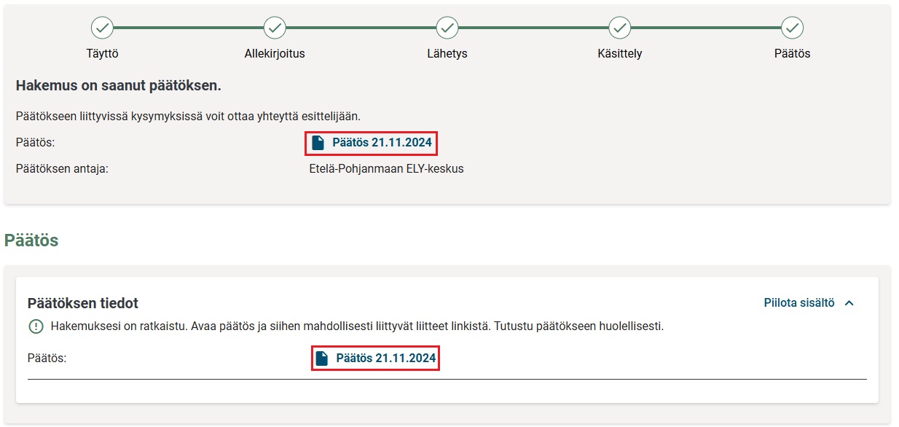Open 'Päätös 21.11.2024' link in Päätöksen tiedot panel
Image resolution: width=899 pixels, height=427 pixels.
coord(385,359)
